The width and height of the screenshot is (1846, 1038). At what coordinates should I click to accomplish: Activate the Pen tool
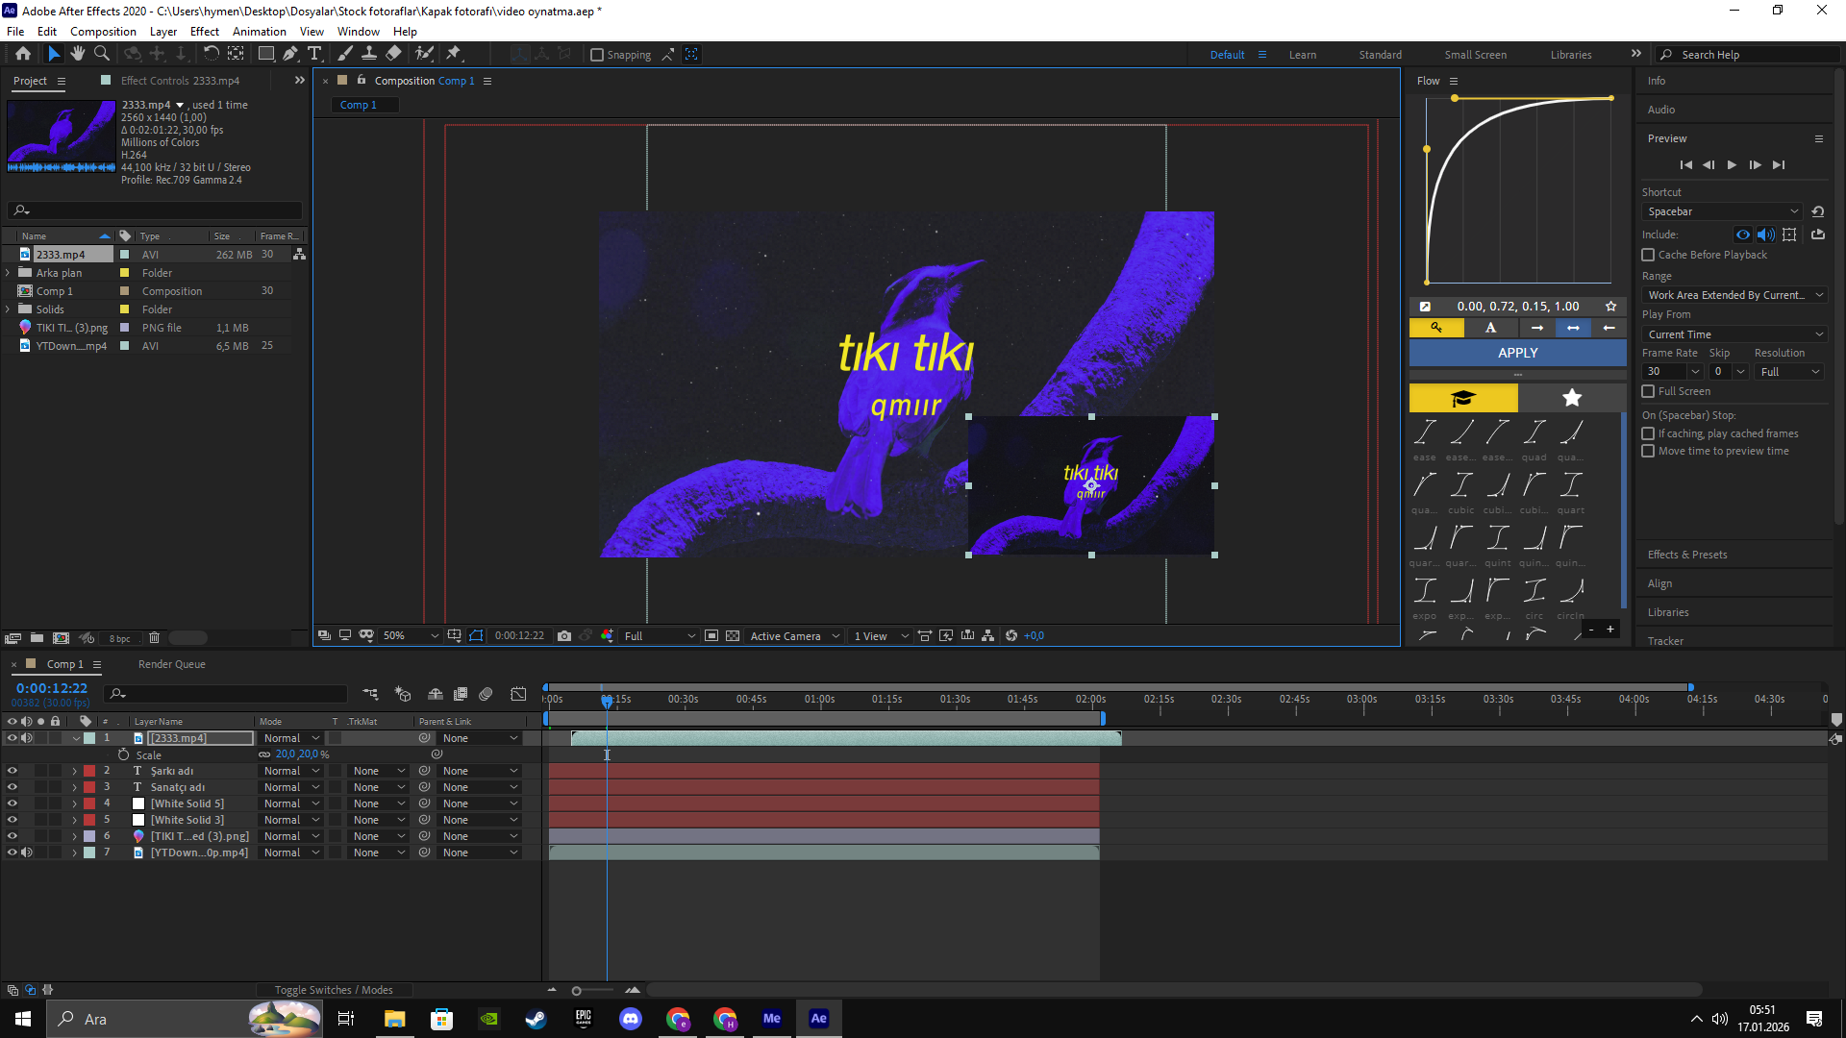click(290, 54)
